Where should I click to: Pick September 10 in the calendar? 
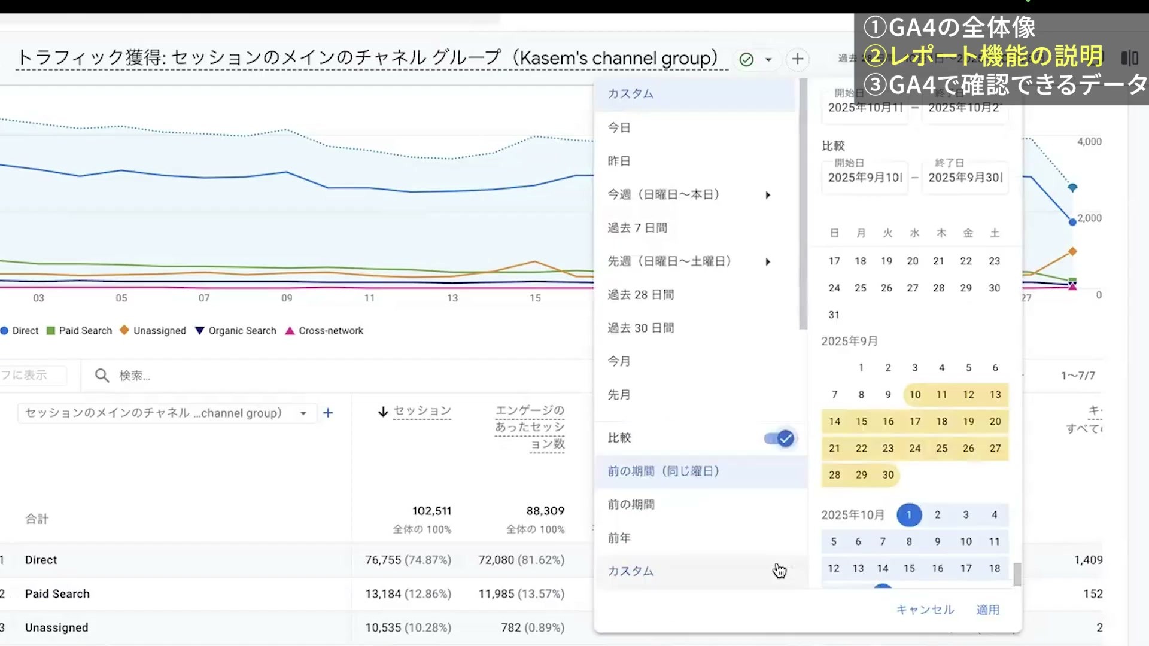tap(915, 395)
